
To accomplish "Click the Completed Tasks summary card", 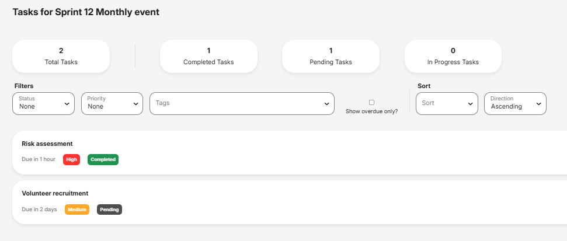I will click(208, 56).
